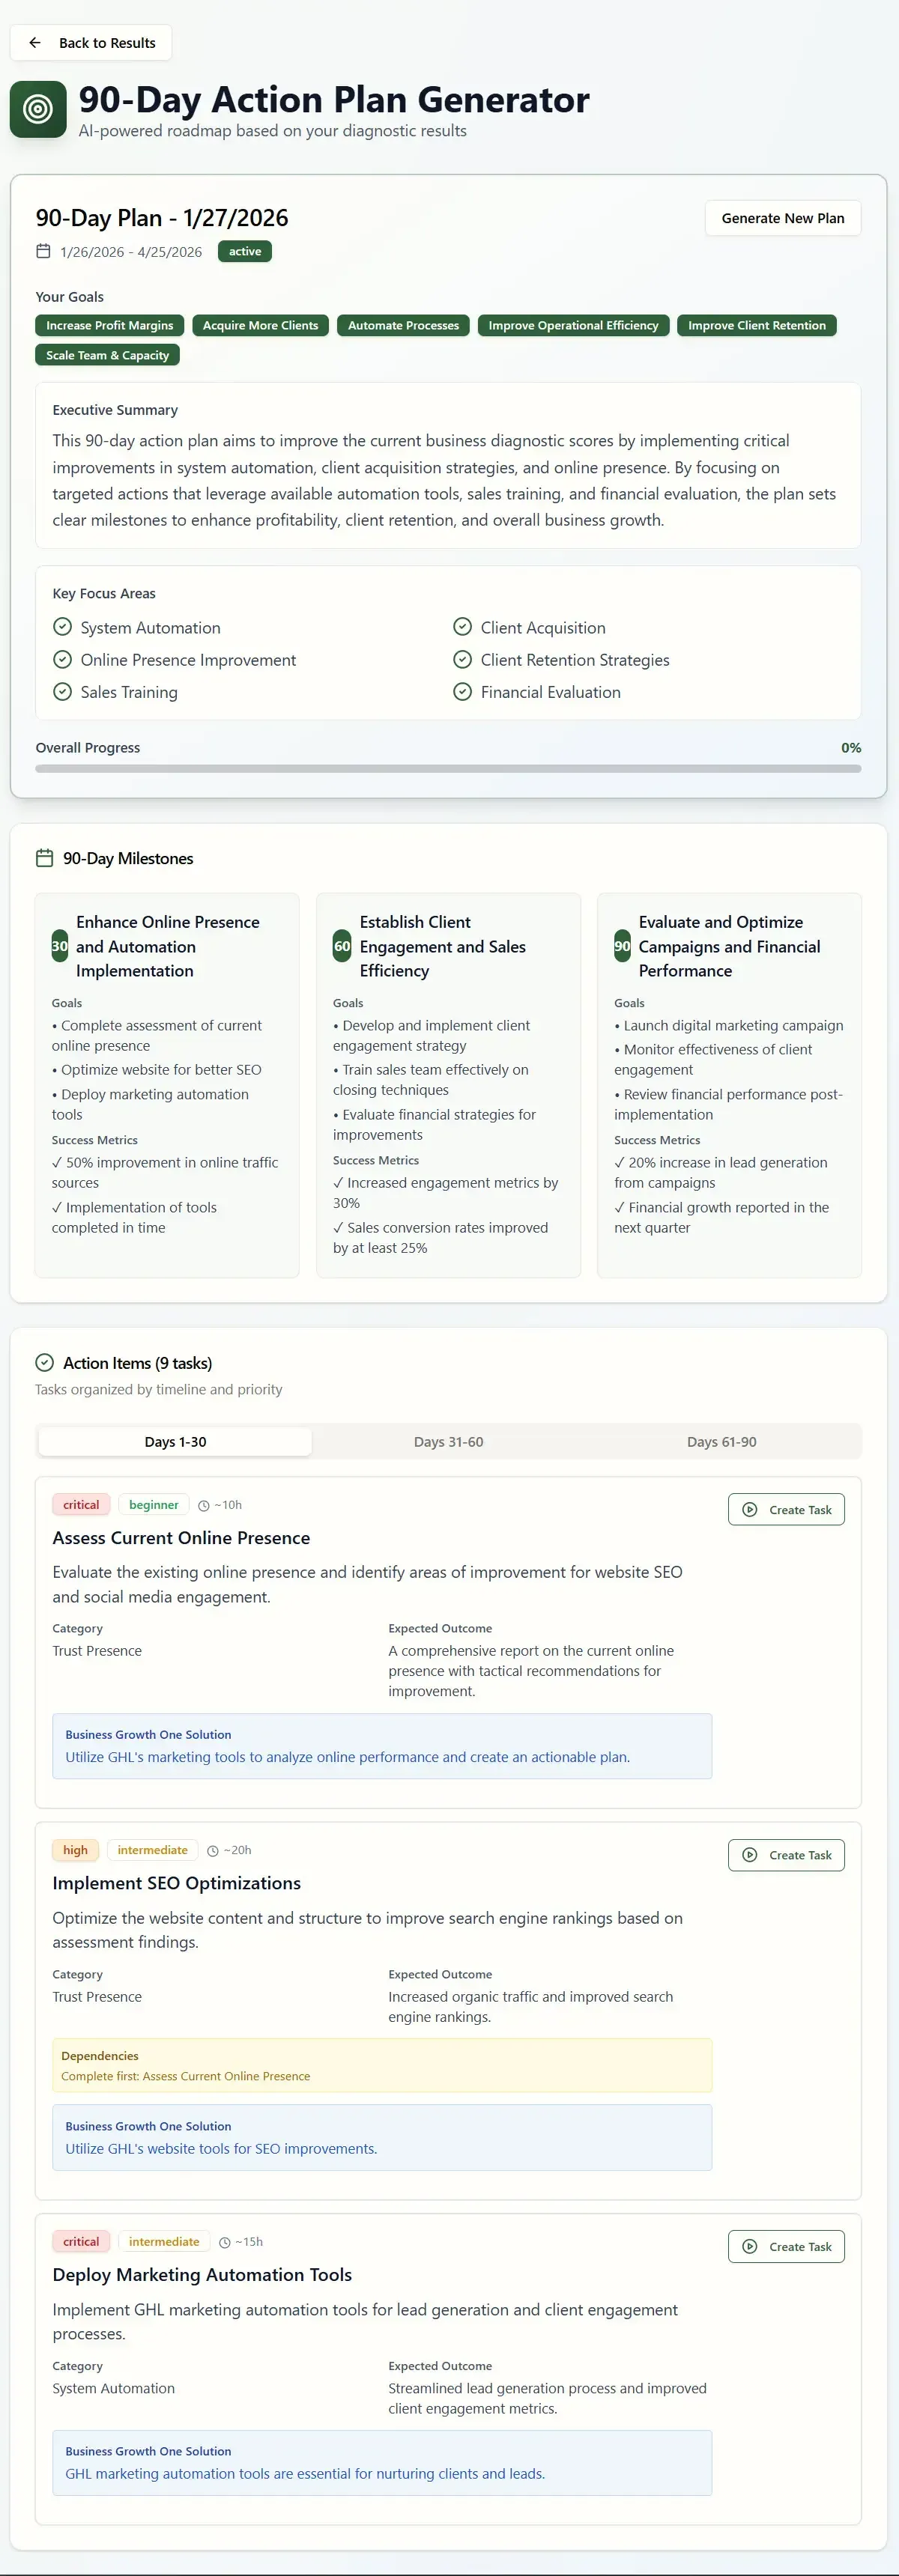Image resolution: width=899 pixels, height=2576 pixels.
Task: Create task for Implement SEO Optimizations
Action: click(x=786, y=1855)
